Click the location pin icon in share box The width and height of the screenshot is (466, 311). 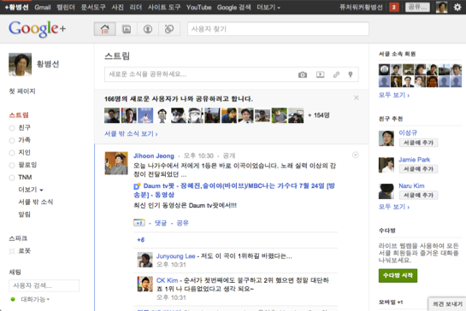[x=351, y=74]
